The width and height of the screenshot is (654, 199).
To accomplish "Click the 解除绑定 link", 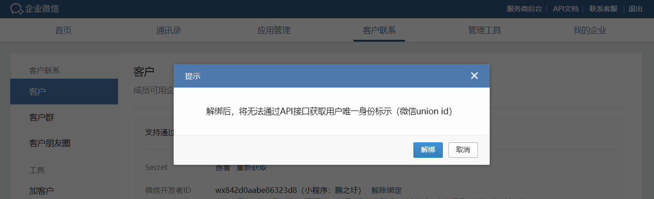I will click(387, 190).
